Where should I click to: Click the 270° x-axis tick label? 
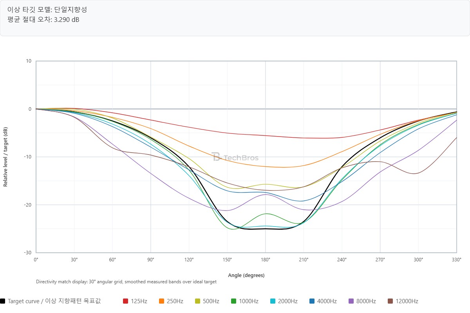point(380,260)
